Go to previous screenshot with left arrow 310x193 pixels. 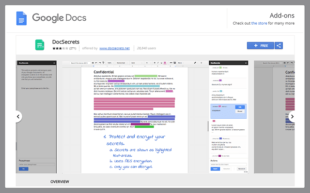18,117
